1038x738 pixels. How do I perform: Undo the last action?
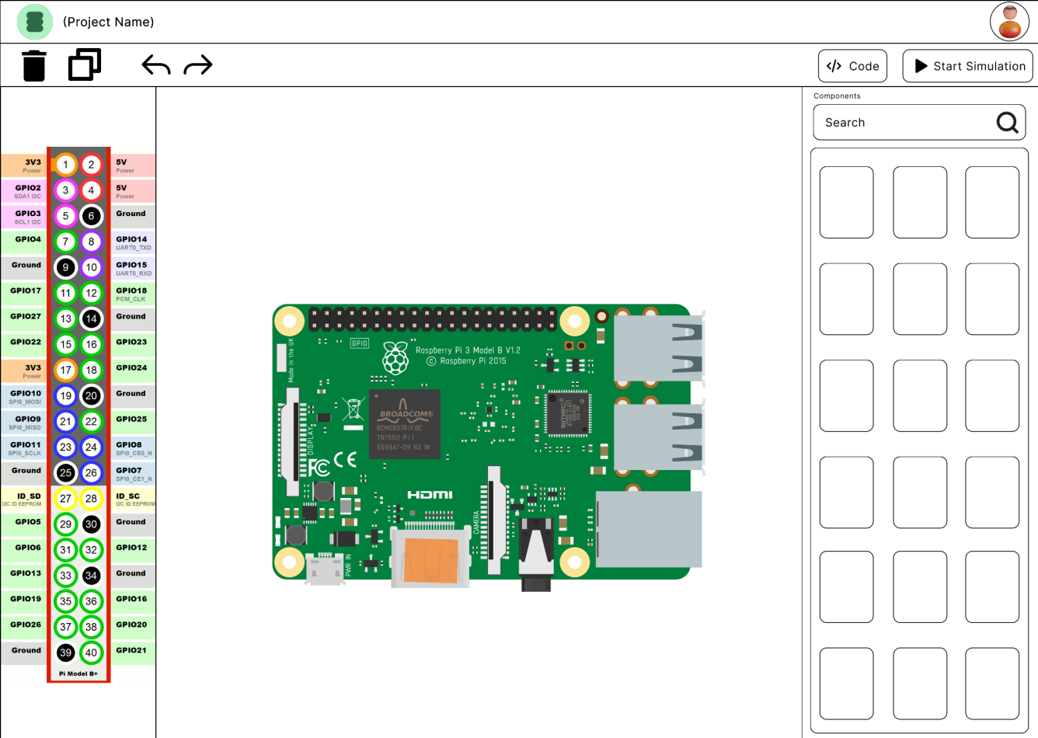tap(156, 65)
